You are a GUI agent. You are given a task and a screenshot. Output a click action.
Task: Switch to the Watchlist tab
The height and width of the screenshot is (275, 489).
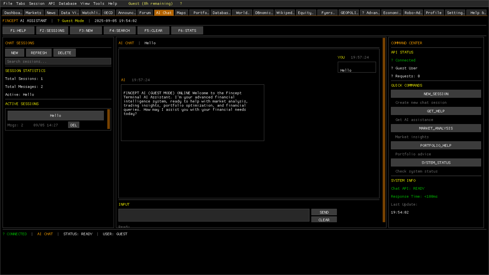coord(91,13)
